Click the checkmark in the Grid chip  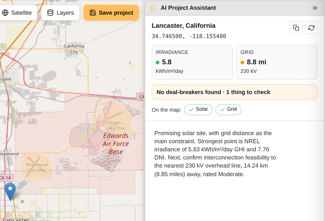coord(223,110)
